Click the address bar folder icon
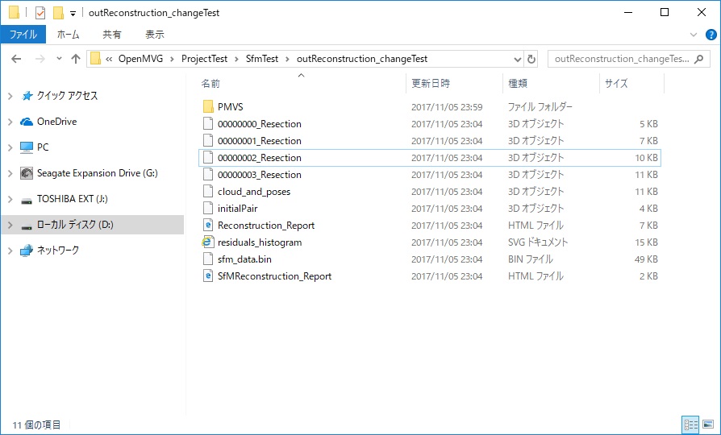This screenshot has width=721, height=435. (x=95, y=59)
